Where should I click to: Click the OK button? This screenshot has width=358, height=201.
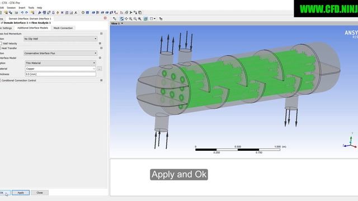4,193
